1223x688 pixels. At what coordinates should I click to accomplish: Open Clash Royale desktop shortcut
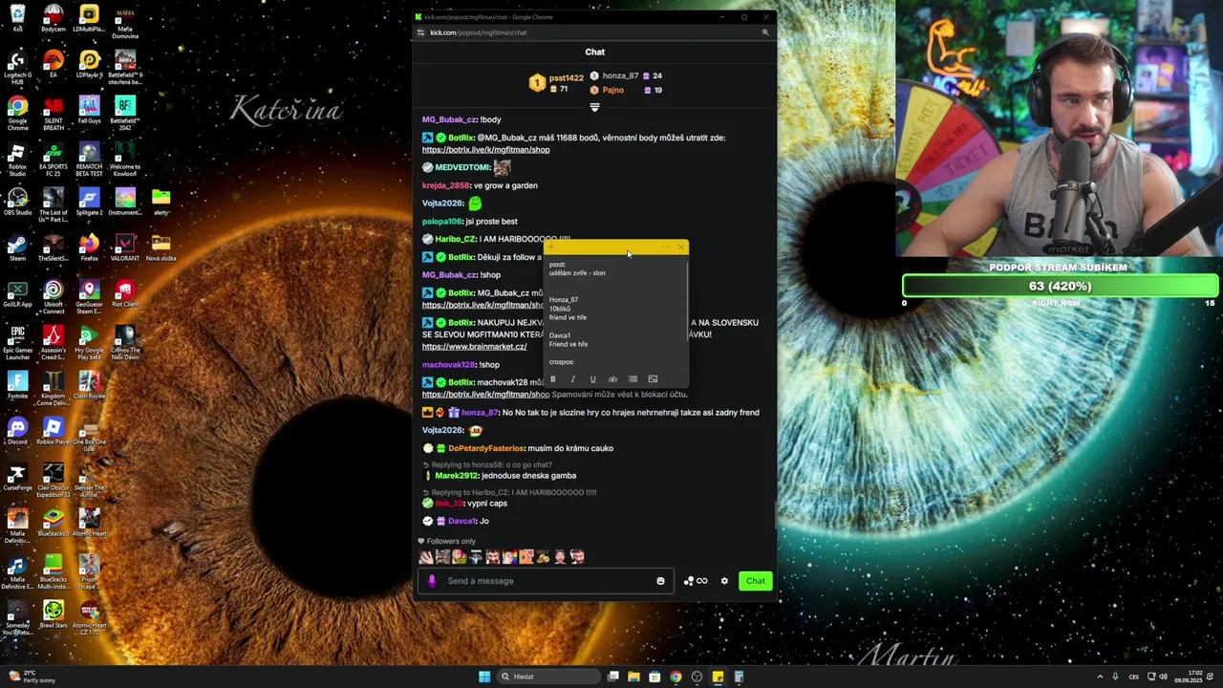click(89, 385)
